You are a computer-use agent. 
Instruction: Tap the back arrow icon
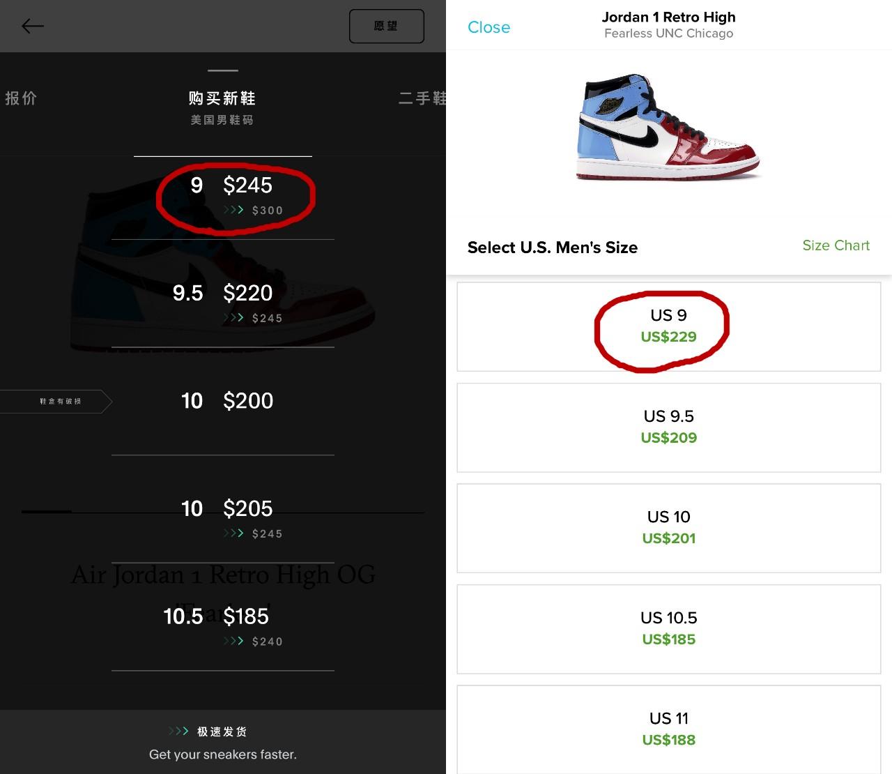33,26
